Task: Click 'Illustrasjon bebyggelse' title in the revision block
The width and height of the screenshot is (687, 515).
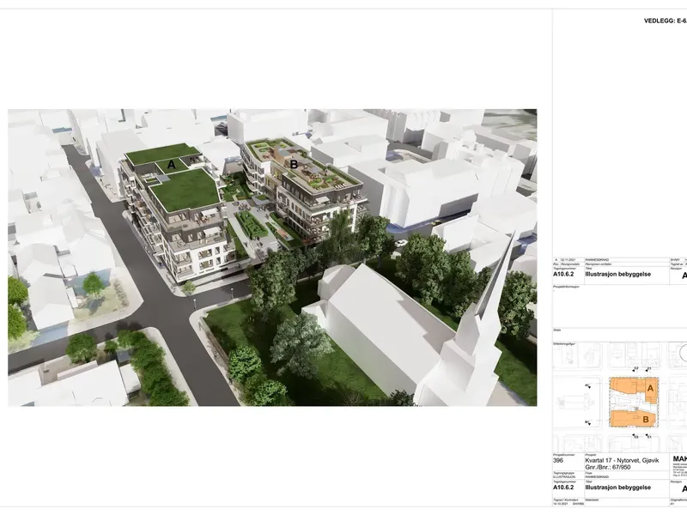Action: (617, 274)
